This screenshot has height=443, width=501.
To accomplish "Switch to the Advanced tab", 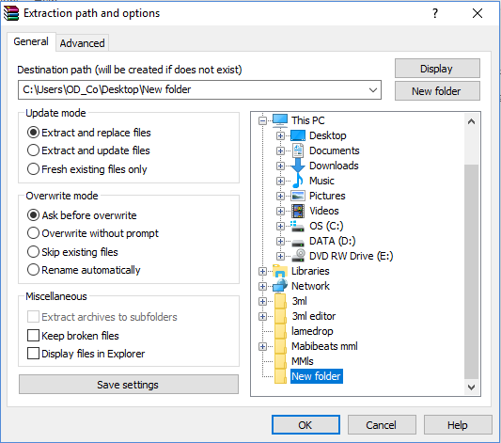I will (x=82, y=43).
